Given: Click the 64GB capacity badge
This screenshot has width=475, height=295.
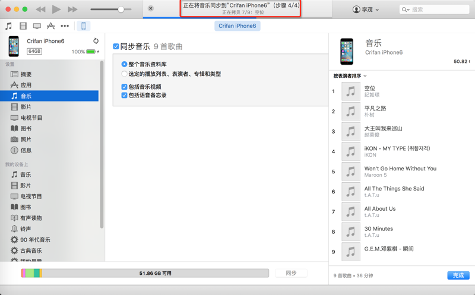Looking at the screenshot, I should tap(34, 51).
